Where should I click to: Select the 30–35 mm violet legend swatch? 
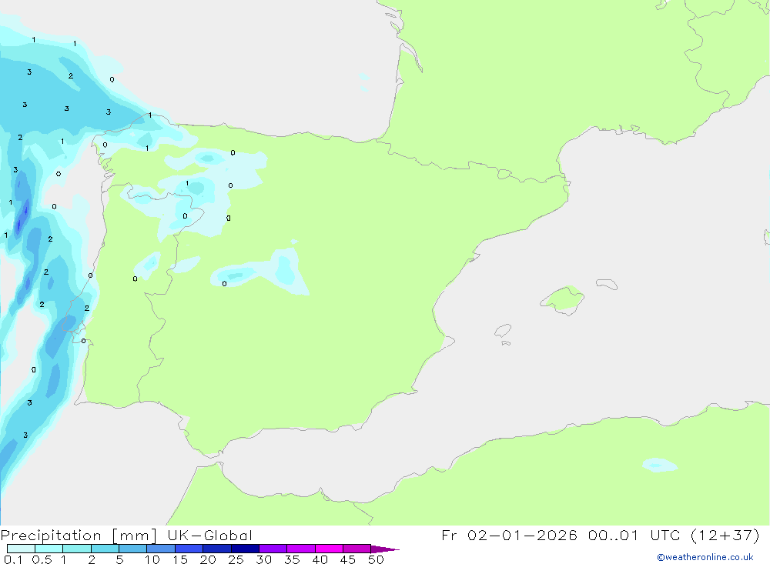(x=273, y=549)
